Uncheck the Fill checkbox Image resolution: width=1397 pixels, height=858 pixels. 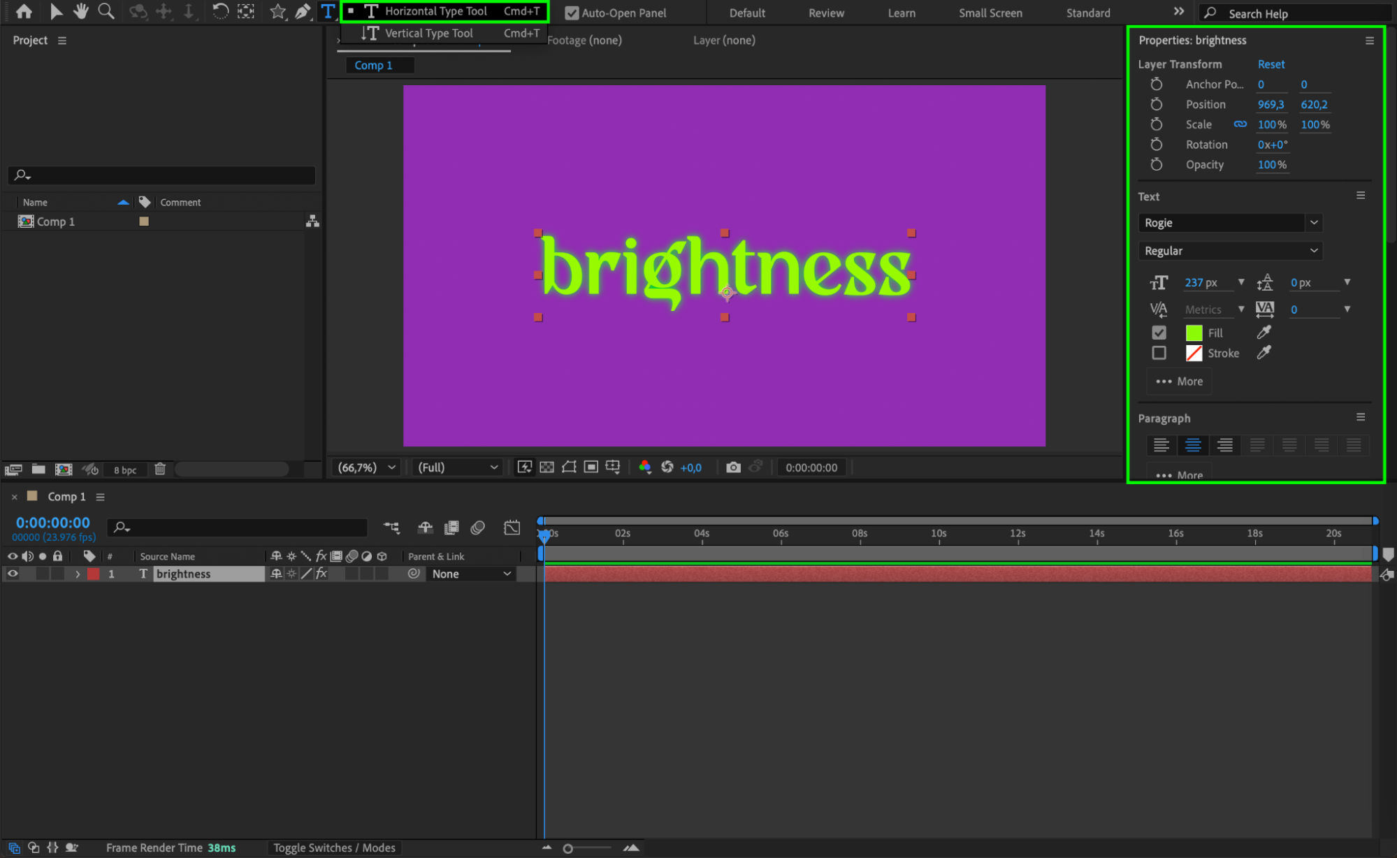pyautogui.click(x=1159, y=333)
